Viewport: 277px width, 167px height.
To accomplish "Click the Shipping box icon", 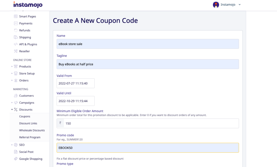I will (x=16, y=37).
